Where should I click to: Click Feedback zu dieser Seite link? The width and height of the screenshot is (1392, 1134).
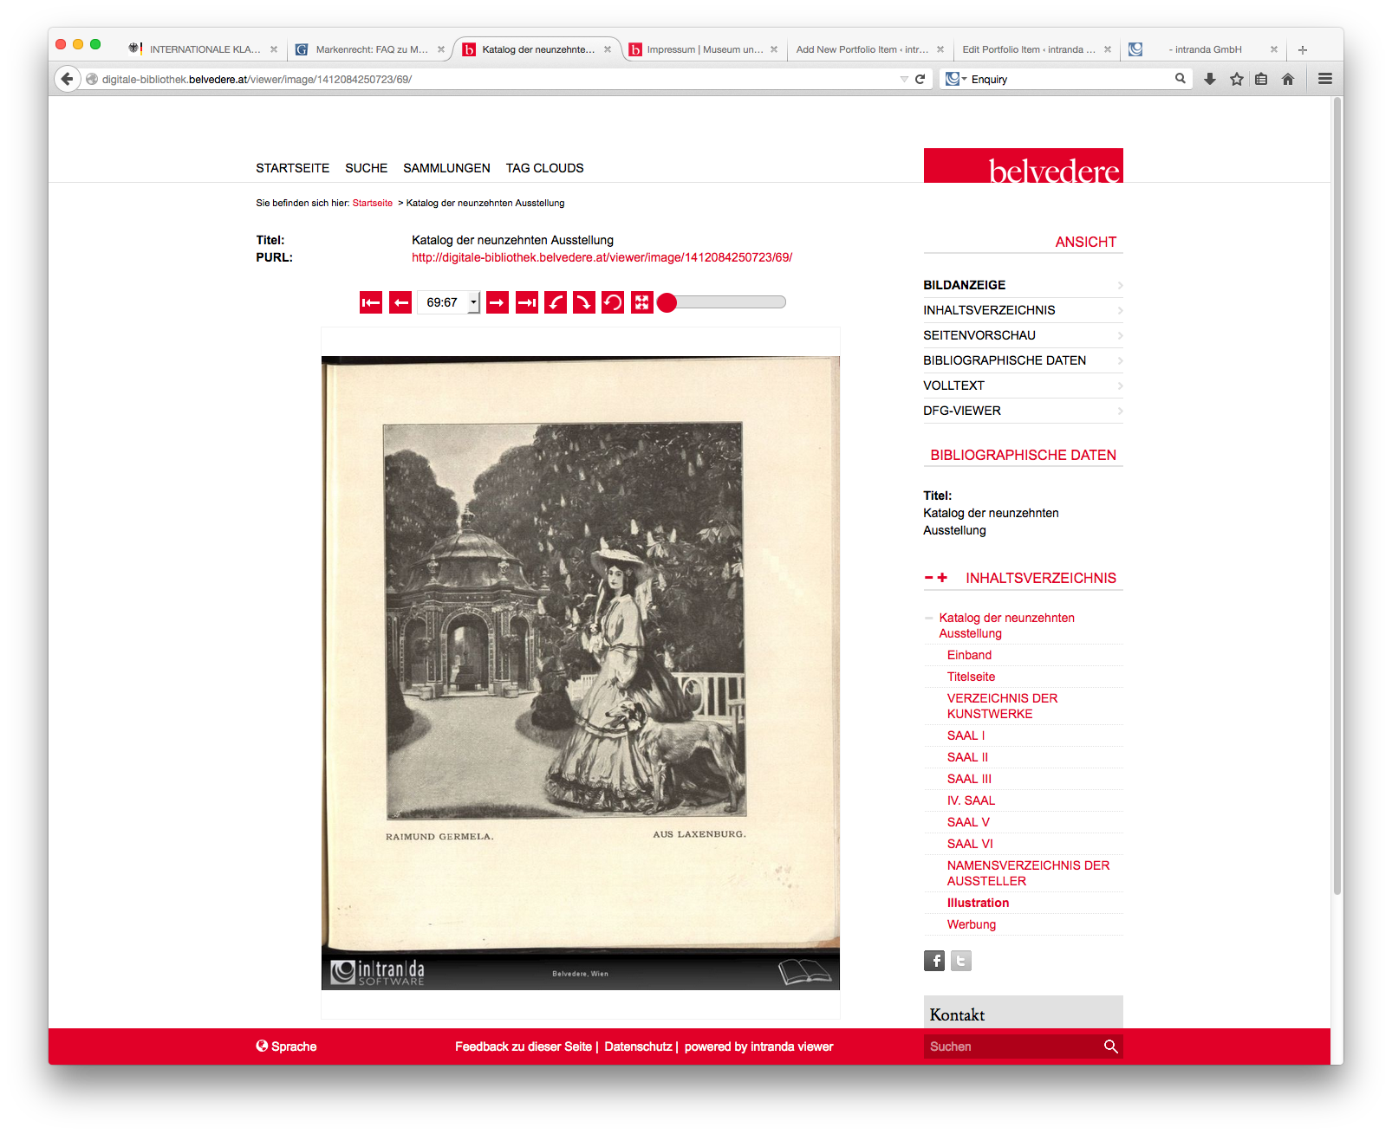tap(524, 1047)
